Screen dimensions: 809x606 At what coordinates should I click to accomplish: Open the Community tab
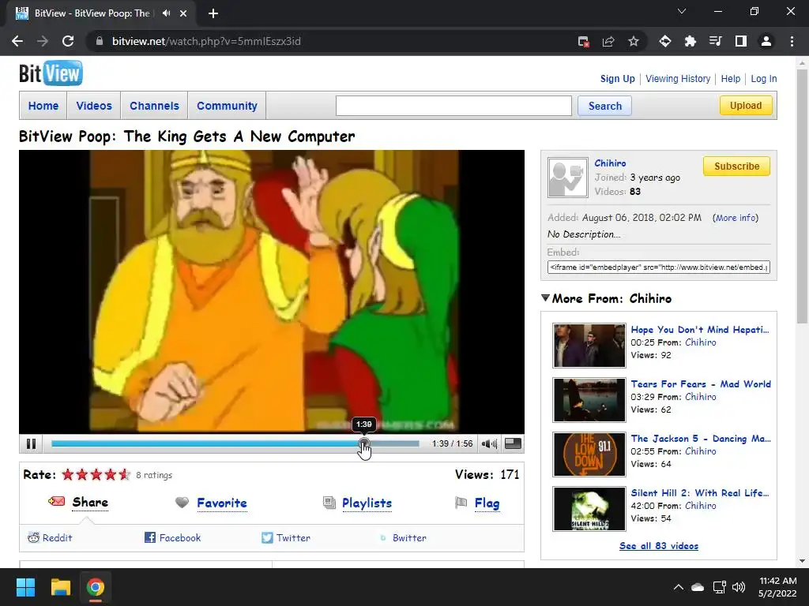tap(227, 106)
